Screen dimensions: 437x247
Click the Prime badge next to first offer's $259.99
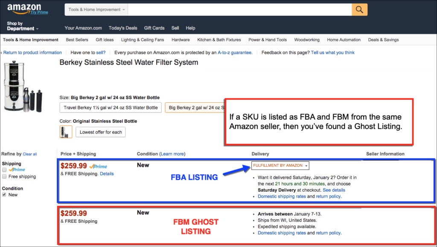coord(98,167)
